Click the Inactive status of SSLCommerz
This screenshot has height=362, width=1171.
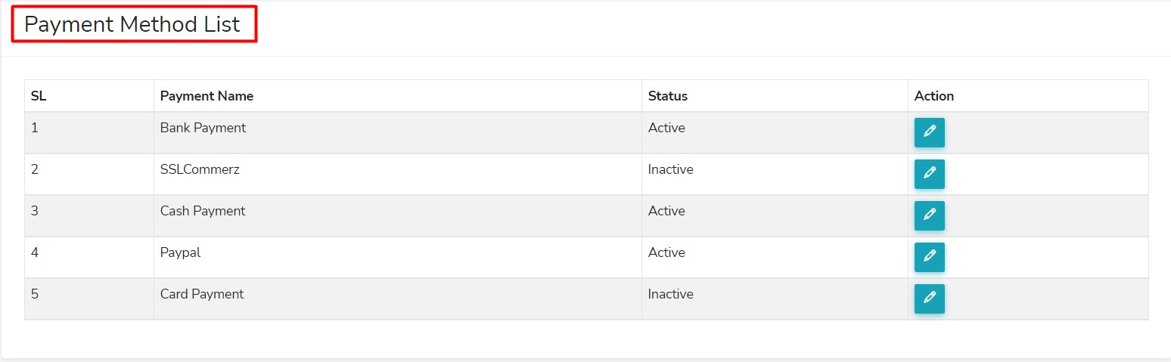click(x=670, y=169)
